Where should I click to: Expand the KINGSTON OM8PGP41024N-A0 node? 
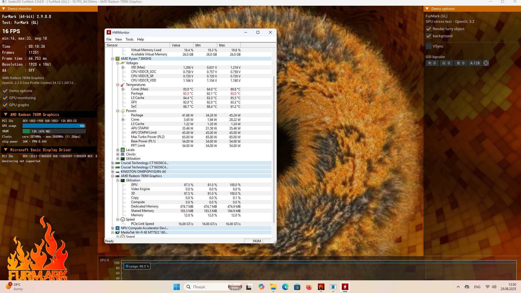click(112, 172)
